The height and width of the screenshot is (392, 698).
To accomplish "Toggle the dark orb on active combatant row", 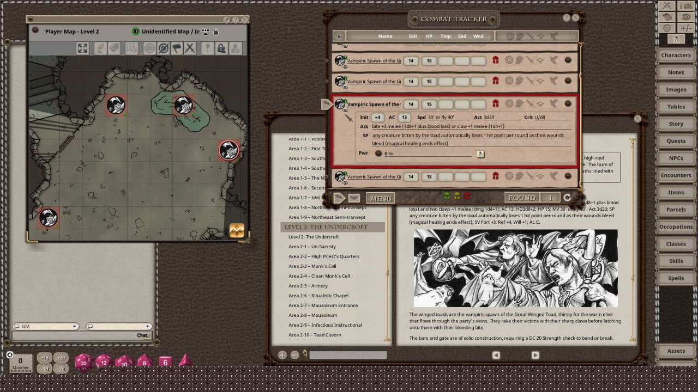I will click(x=568, y=103).
